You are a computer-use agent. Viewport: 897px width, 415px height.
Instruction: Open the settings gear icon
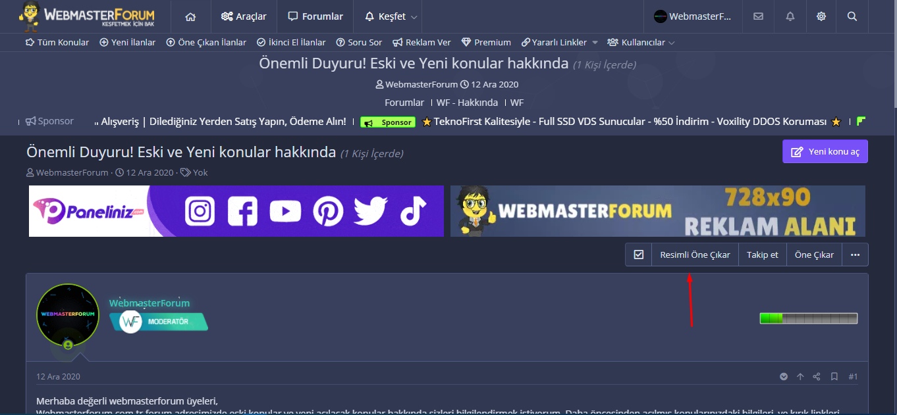pos(821,16)
